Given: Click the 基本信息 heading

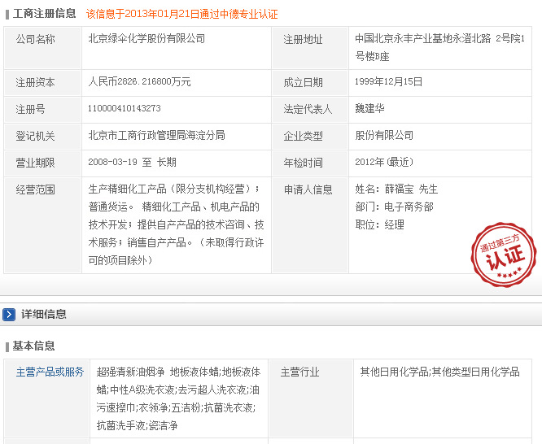Looking at the screenshot, I should pyautogui.click(x=33, y=346).
